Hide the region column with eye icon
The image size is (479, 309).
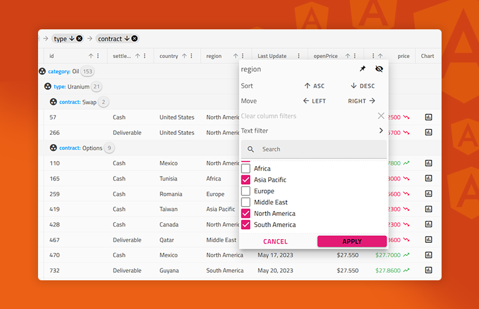(379, 69)
